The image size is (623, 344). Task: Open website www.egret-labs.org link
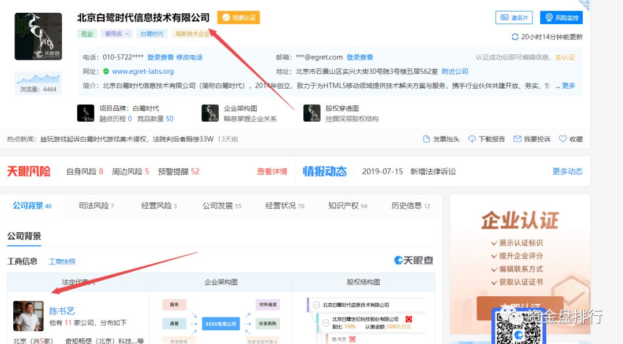(x=142, y=71)
